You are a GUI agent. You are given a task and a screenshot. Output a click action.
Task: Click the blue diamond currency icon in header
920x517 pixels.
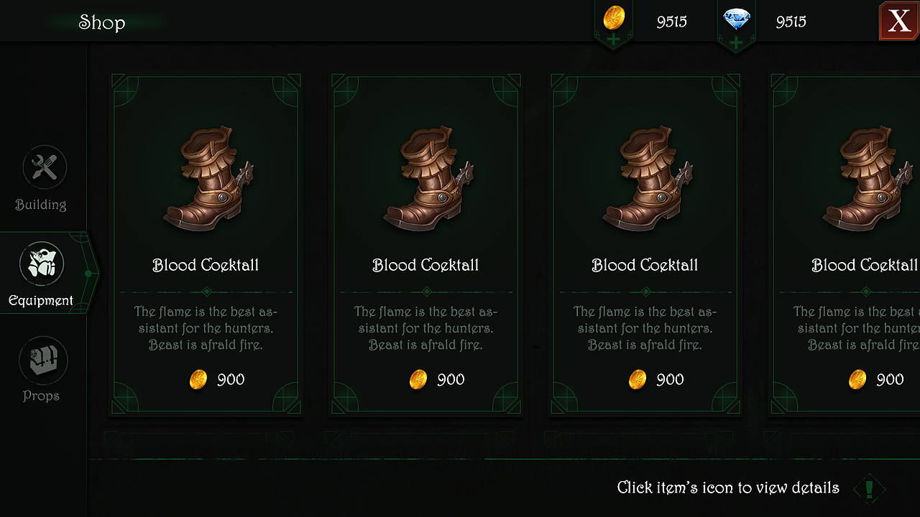(x=736, y=19)
